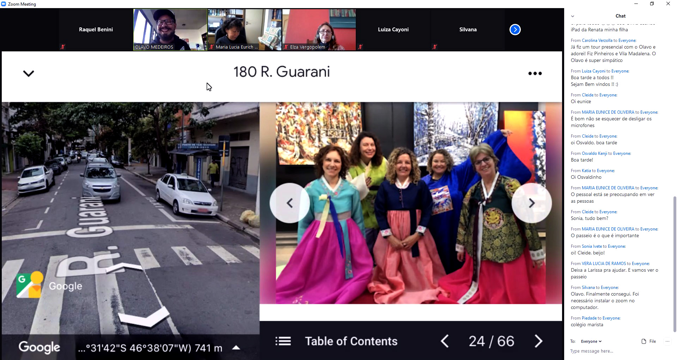Viewport: 677px width, 360px height.
Task: Collapse the Chat panel chevron
Action: [573, 16]
